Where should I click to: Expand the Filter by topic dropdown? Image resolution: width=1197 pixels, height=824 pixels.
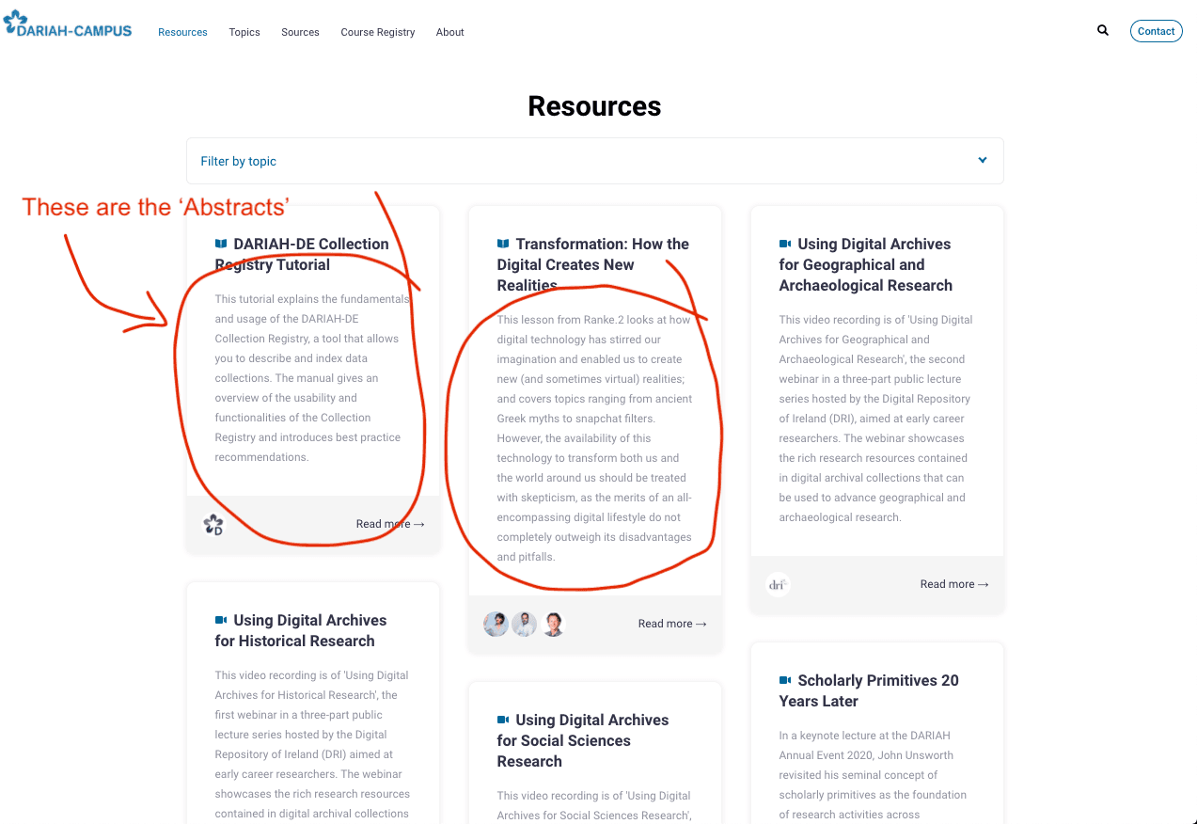point(594,161)
